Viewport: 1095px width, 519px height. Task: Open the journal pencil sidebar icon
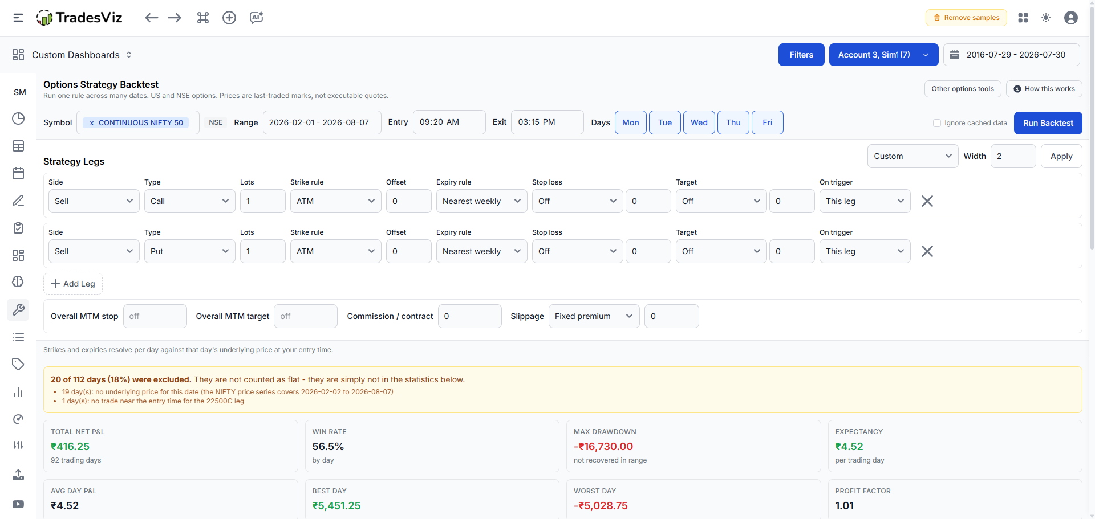click(18, 201)
